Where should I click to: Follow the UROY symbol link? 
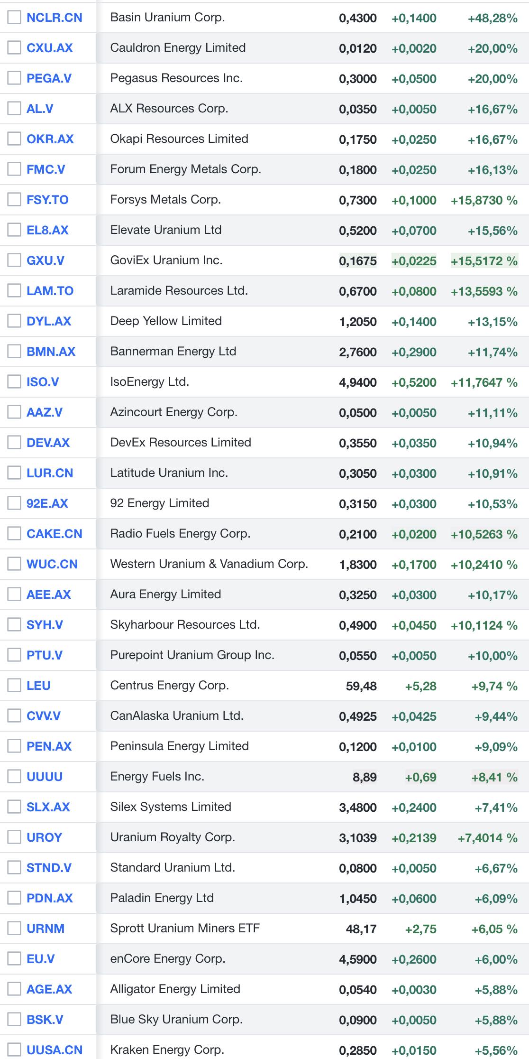44,837
